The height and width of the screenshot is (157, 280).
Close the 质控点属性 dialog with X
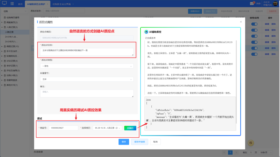[241, 22]
